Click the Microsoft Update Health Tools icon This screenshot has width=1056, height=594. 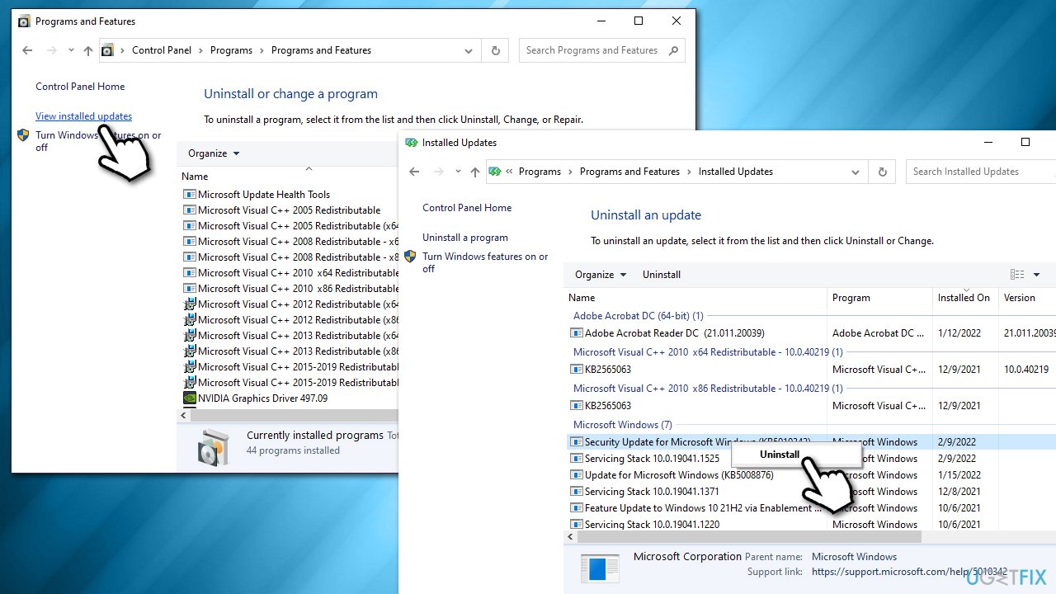[x=190, y=195]
